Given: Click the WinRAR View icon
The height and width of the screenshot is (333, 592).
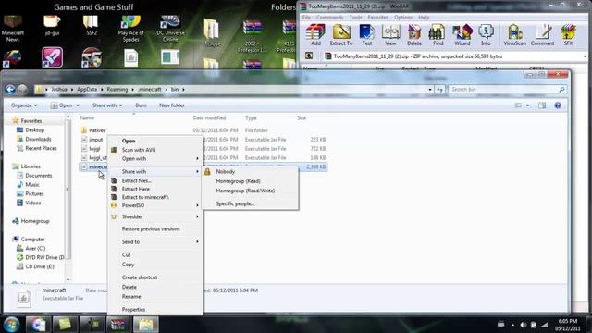Looking at the screenshot, I should pos(390,35).
